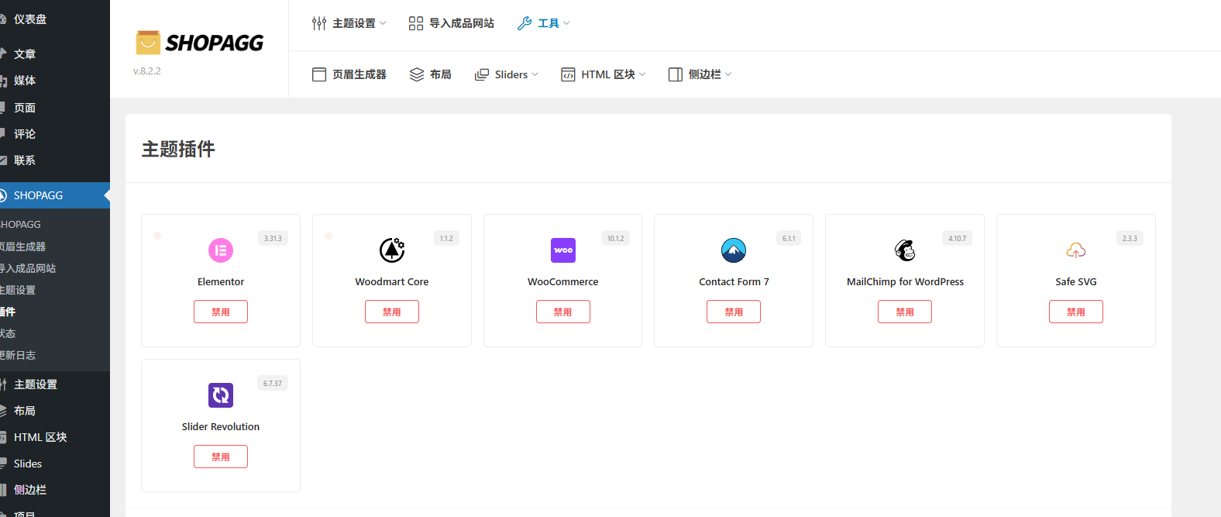Disable the Safe SVG plugin

(1076, 312)
